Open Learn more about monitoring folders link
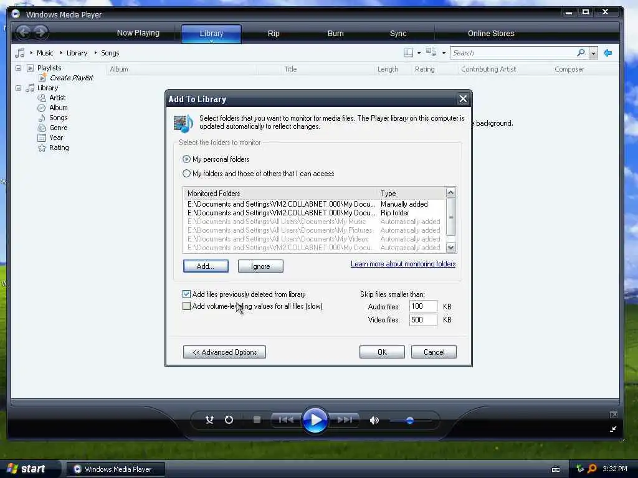The image size is (638, 478). point(403,264)
